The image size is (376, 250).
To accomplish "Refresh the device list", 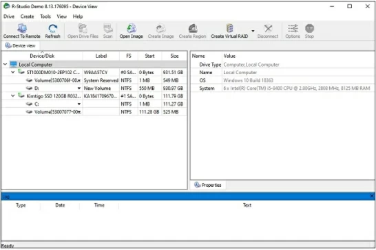I will 52,28.
